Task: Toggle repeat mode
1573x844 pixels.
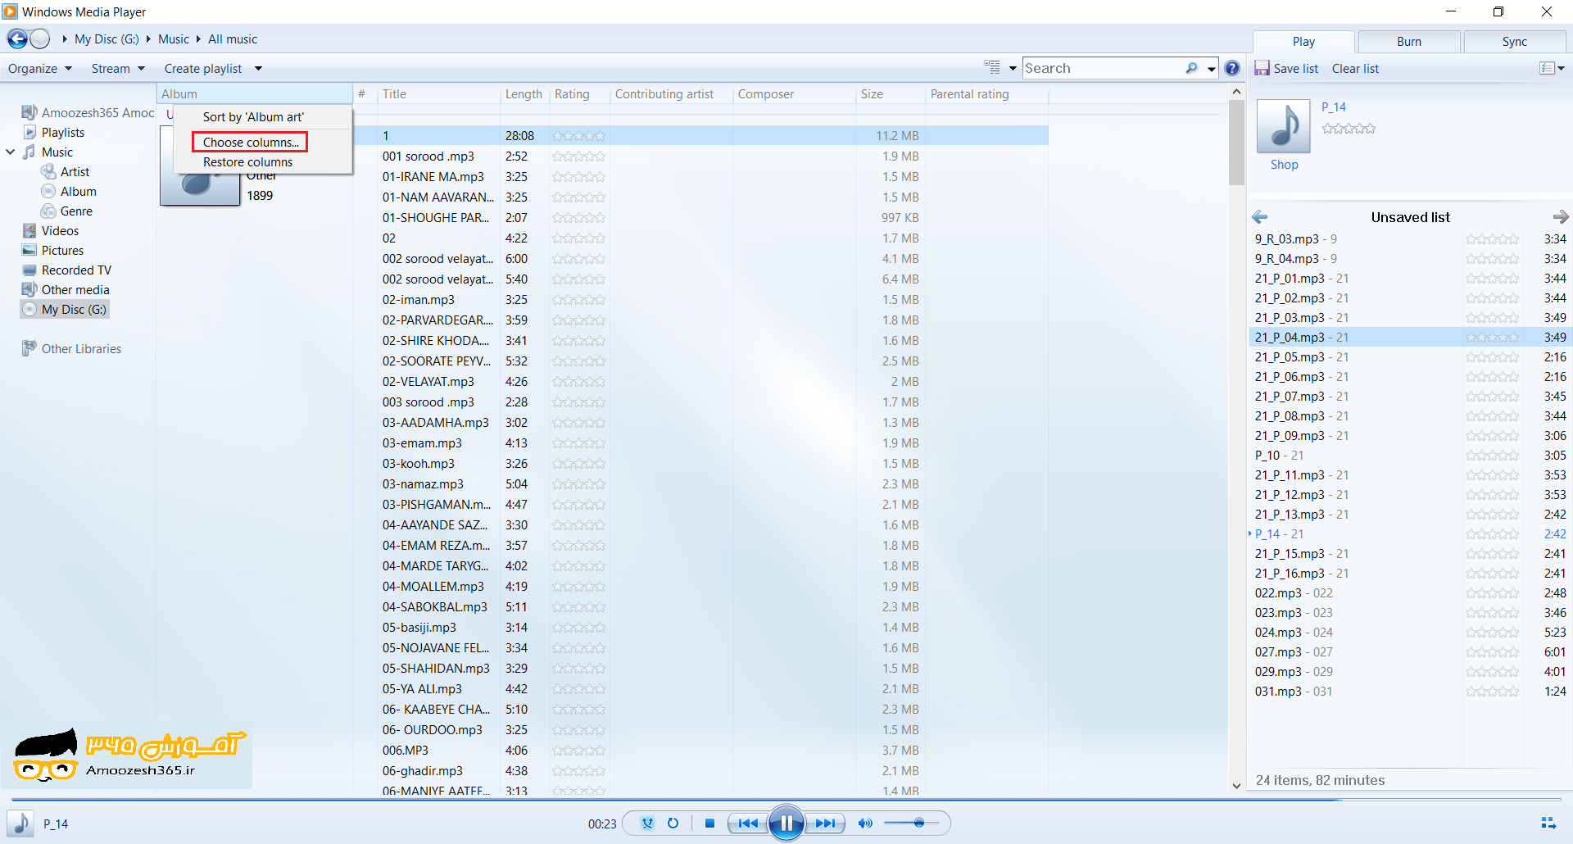Action: tap(673, 824)
